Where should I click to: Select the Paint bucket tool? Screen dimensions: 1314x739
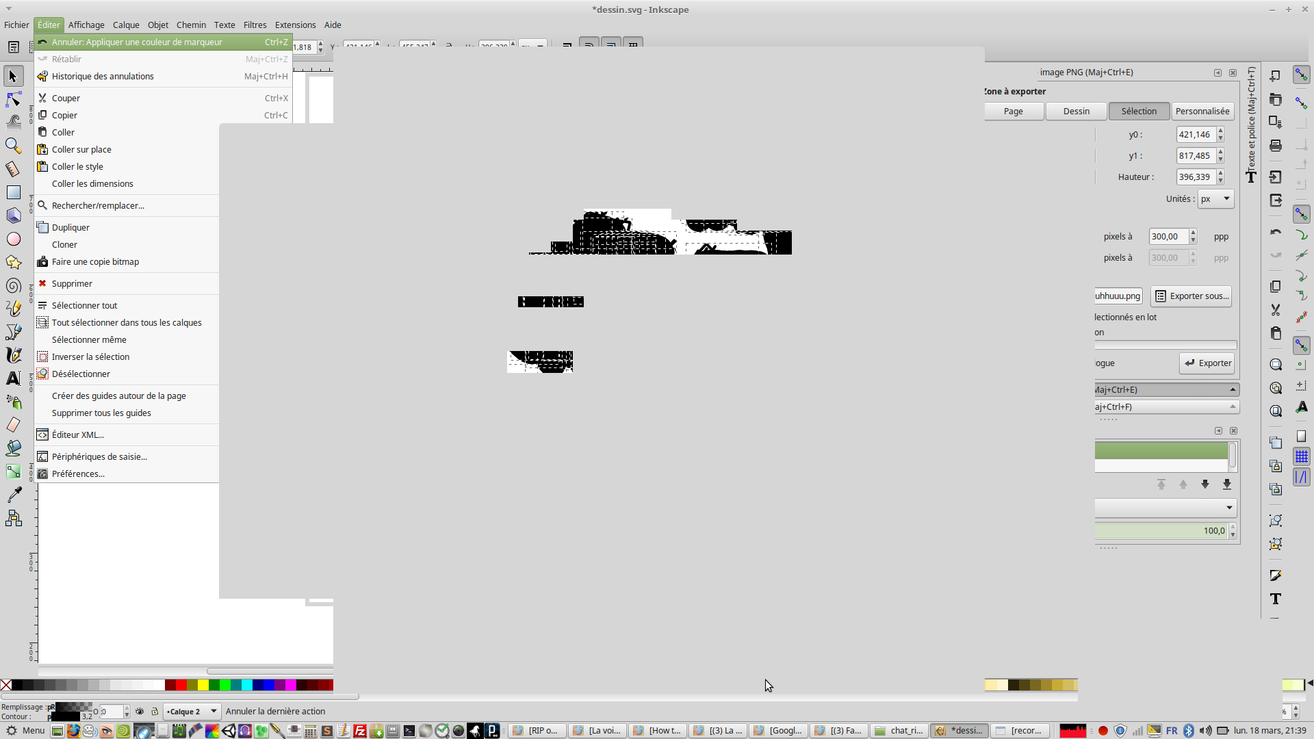click(x=13, y=448)
